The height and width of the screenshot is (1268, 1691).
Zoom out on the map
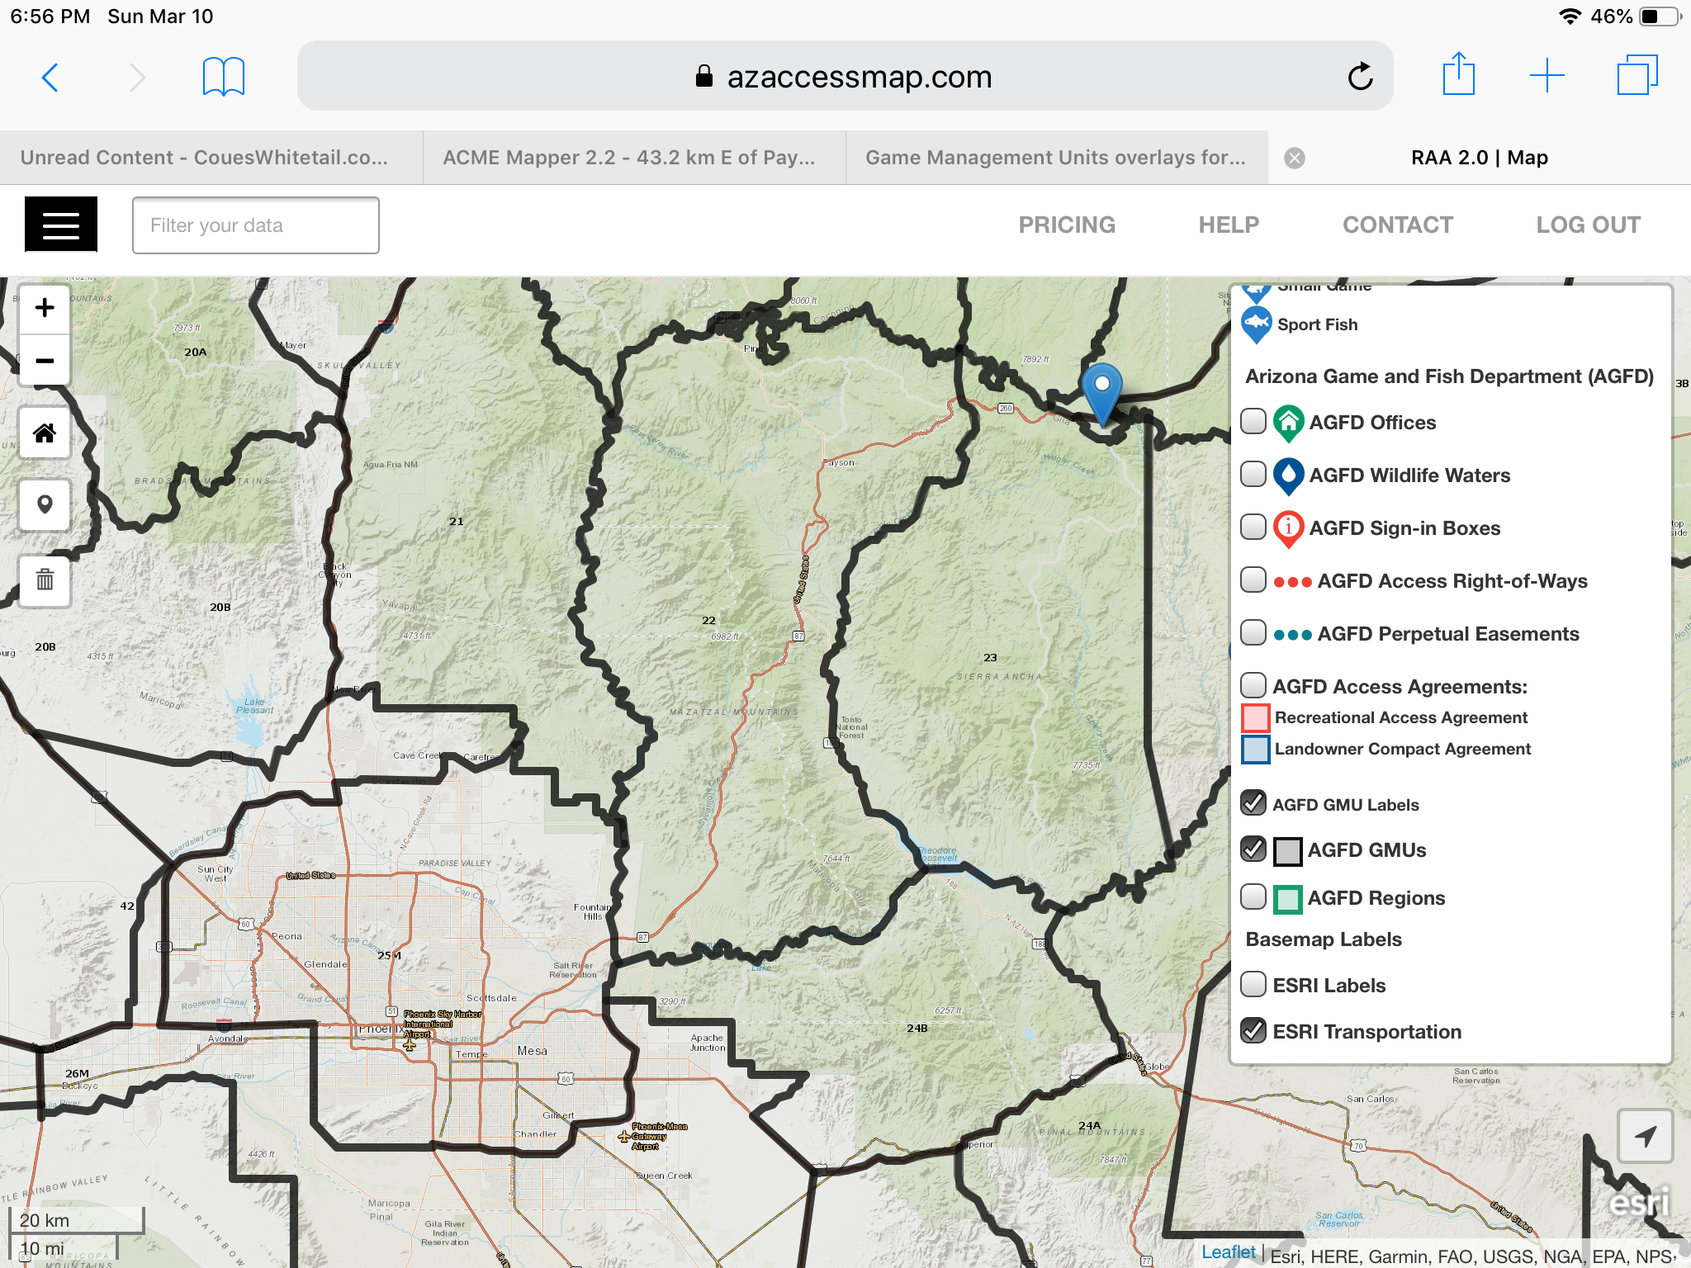[45, 361]
